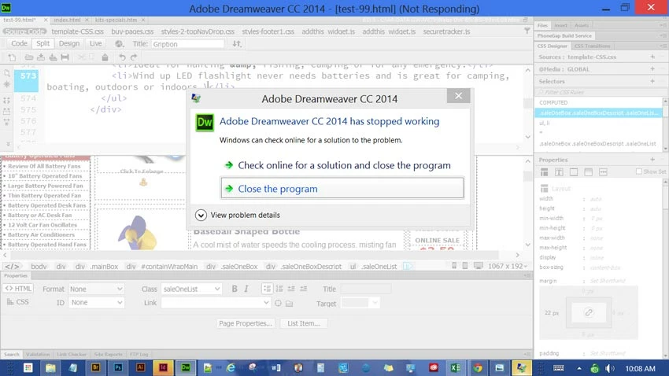Switch to Split view in the document toolbar
Screen dimensions: 669x376
coord(43,43)
